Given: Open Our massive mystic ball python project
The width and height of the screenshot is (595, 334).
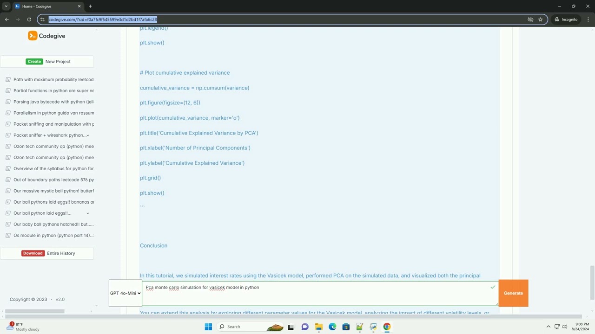Looking at the screenshot, I should pos(53,191).
